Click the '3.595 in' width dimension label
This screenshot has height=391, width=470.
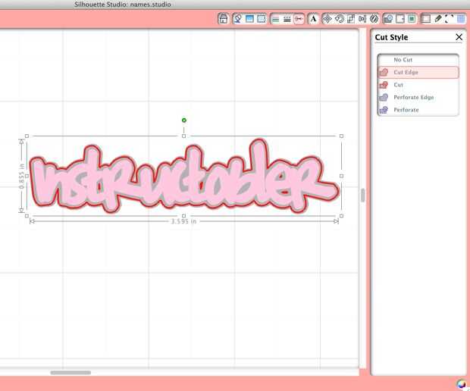click(183, 221)
